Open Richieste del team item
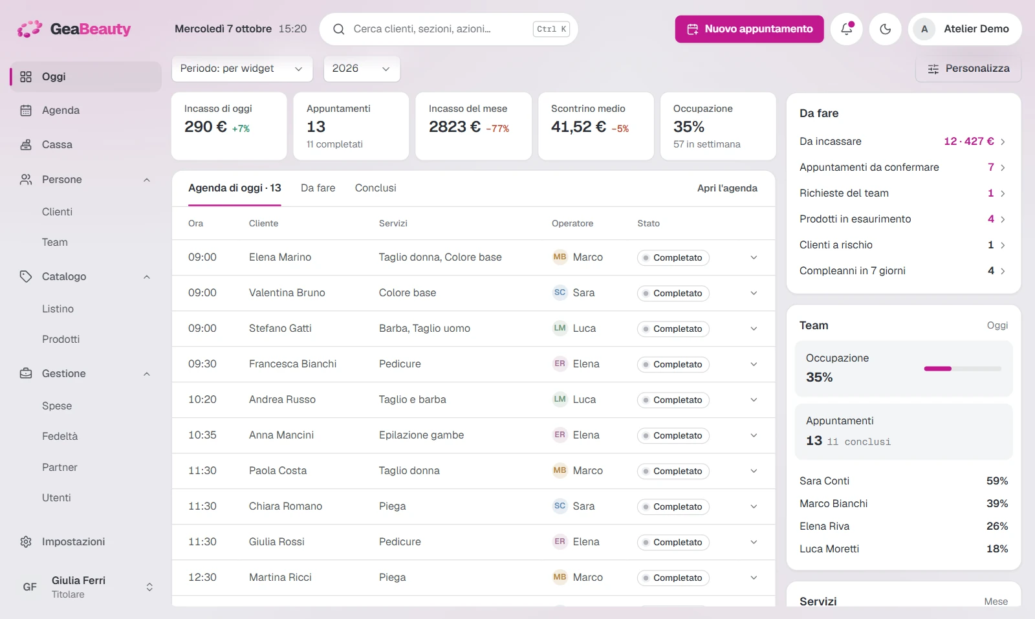 904,193
